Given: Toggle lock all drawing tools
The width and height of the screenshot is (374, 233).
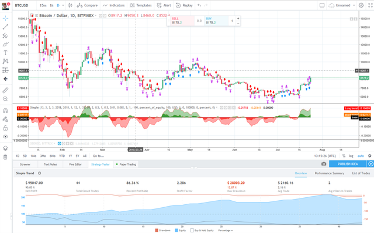Looking at the screenshot, I should (5, 128).
